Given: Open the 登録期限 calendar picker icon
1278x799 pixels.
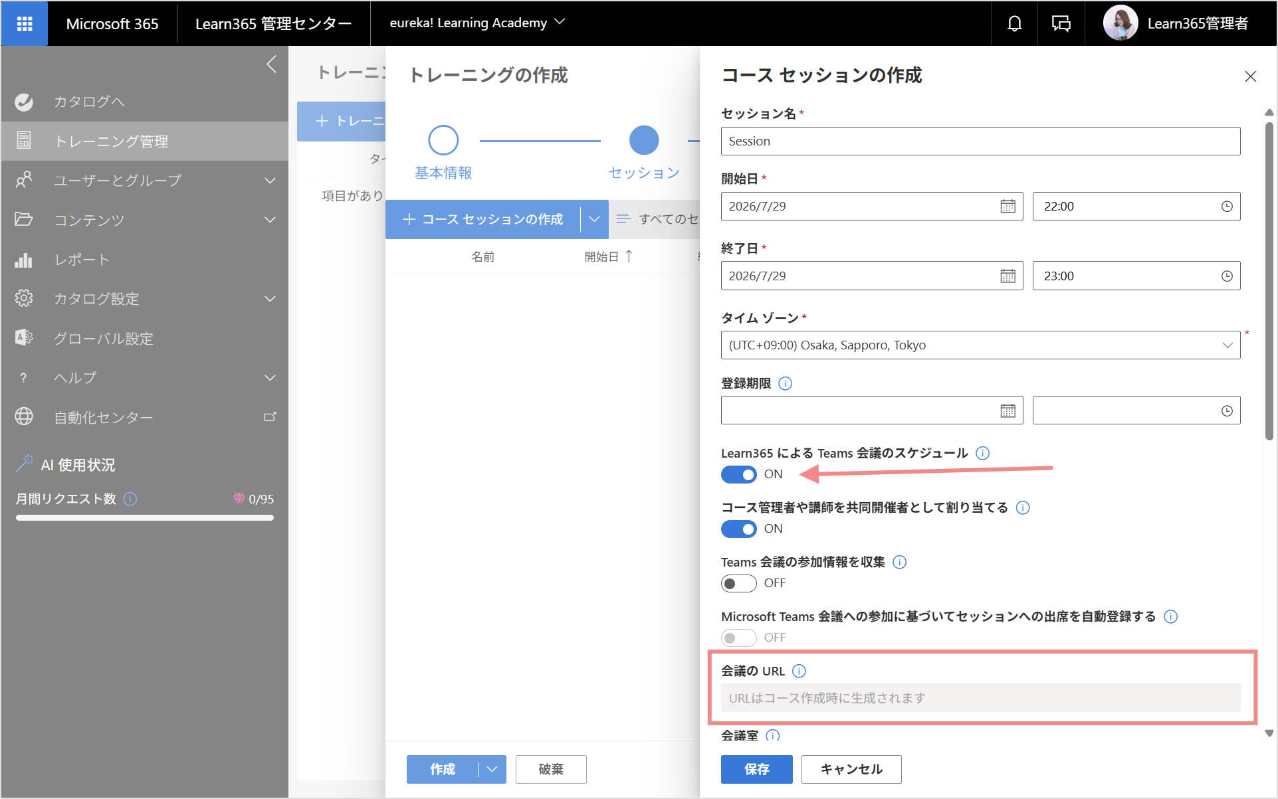Looking at the screenshot, I should point(1008,411).
